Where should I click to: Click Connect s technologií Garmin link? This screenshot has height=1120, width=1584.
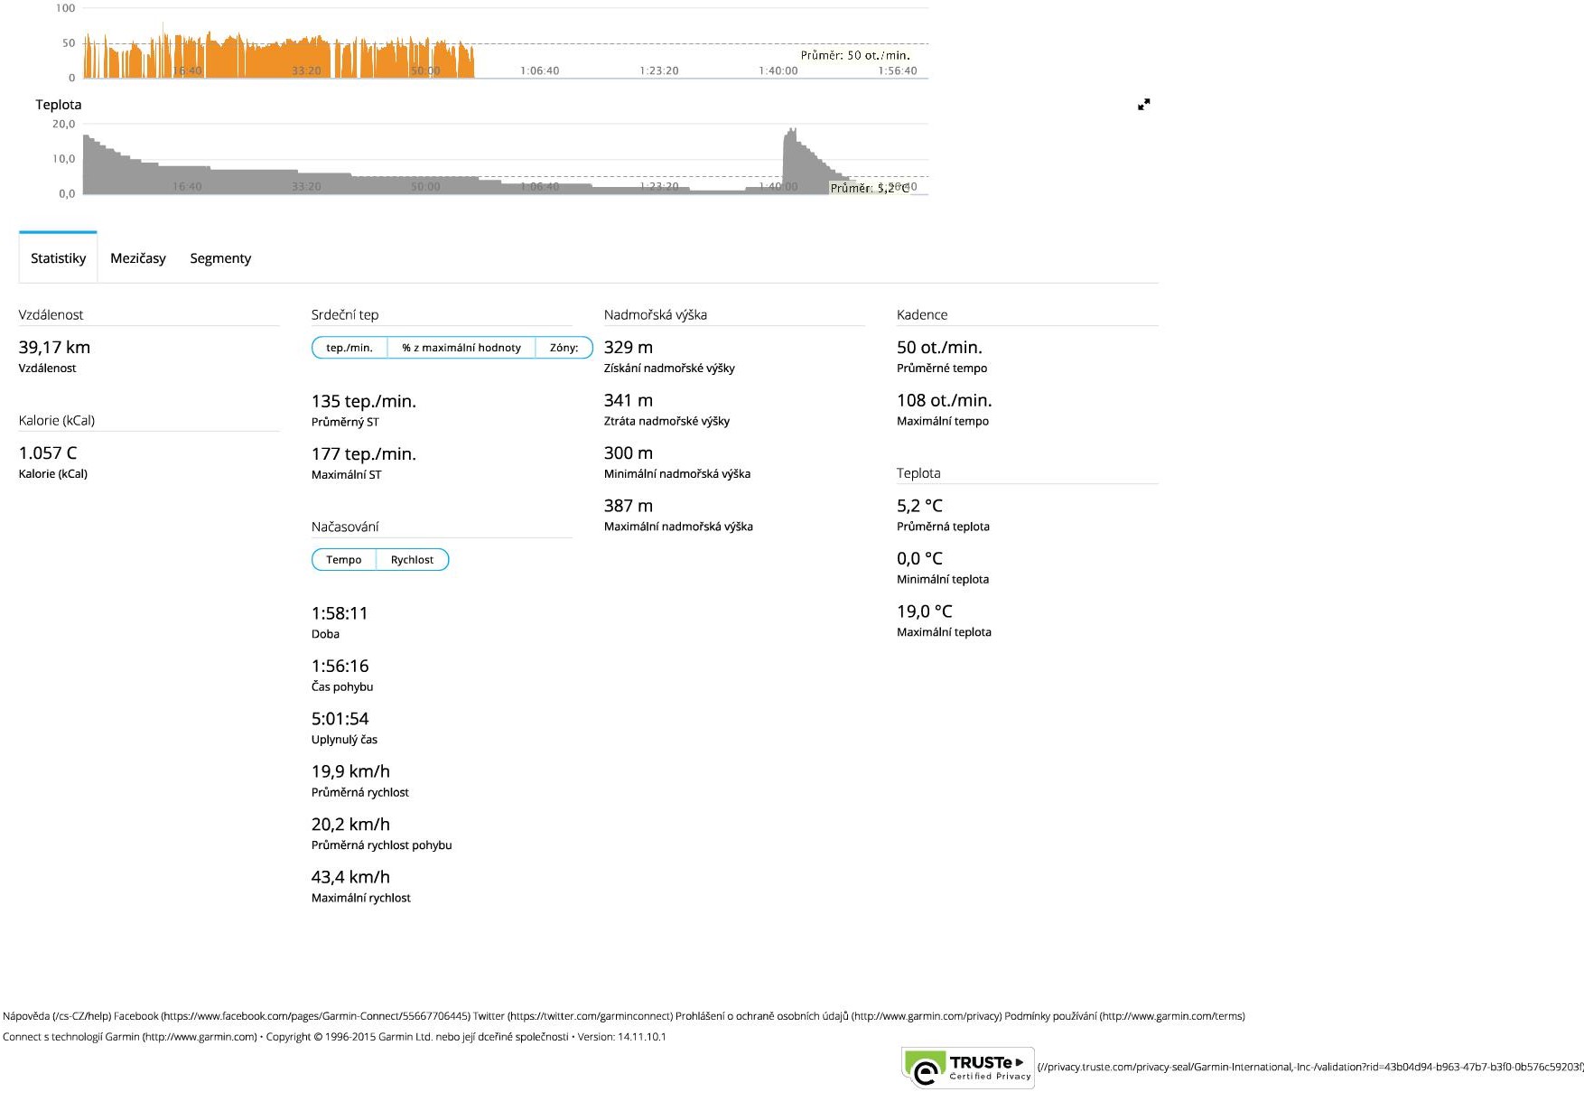point(129,1037)
